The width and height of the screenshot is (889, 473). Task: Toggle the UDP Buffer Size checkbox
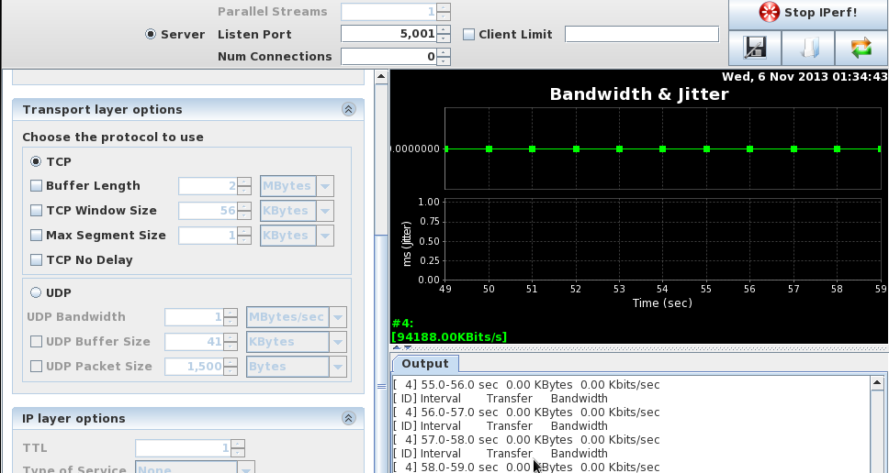pos(36,341)
